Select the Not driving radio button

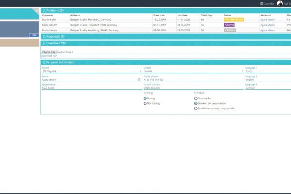tap(145, 103)
